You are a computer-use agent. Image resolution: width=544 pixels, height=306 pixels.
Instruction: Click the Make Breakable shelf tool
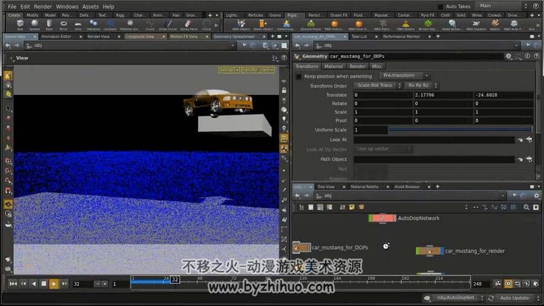click(452, 24)
